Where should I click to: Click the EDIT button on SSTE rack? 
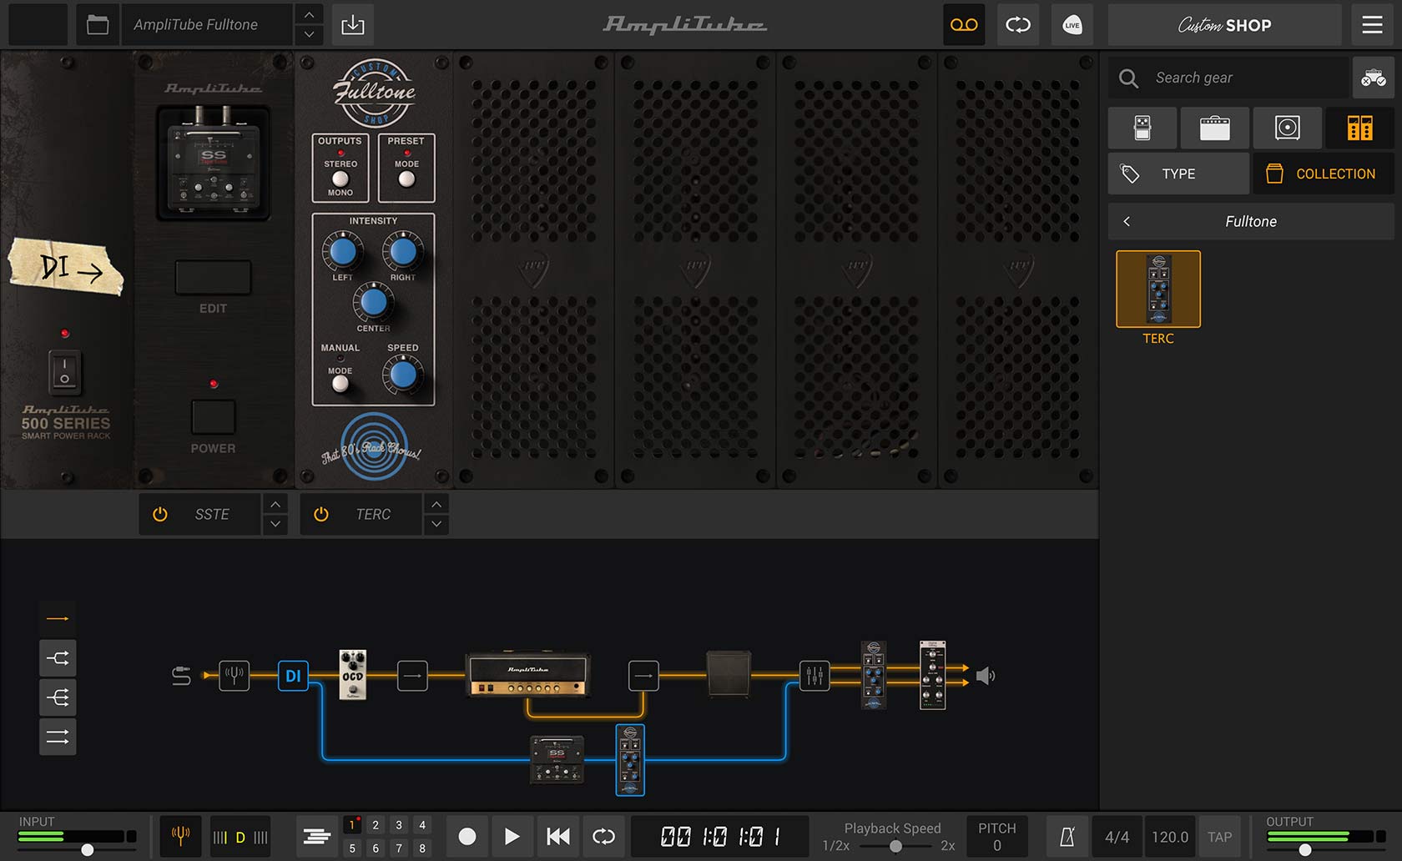[x=213, y=277]
